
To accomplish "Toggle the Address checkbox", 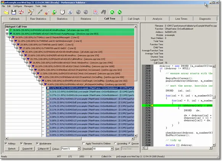I will tap(6, 143).
